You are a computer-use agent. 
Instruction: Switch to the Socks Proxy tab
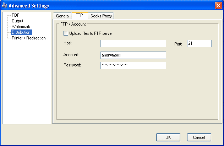tap(101, 16)
